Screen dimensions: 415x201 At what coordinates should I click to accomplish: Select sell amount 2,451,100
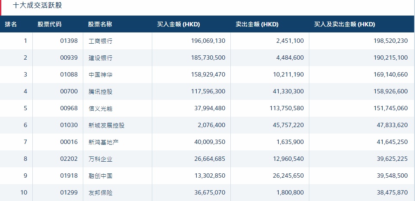[x=289, y=41]
